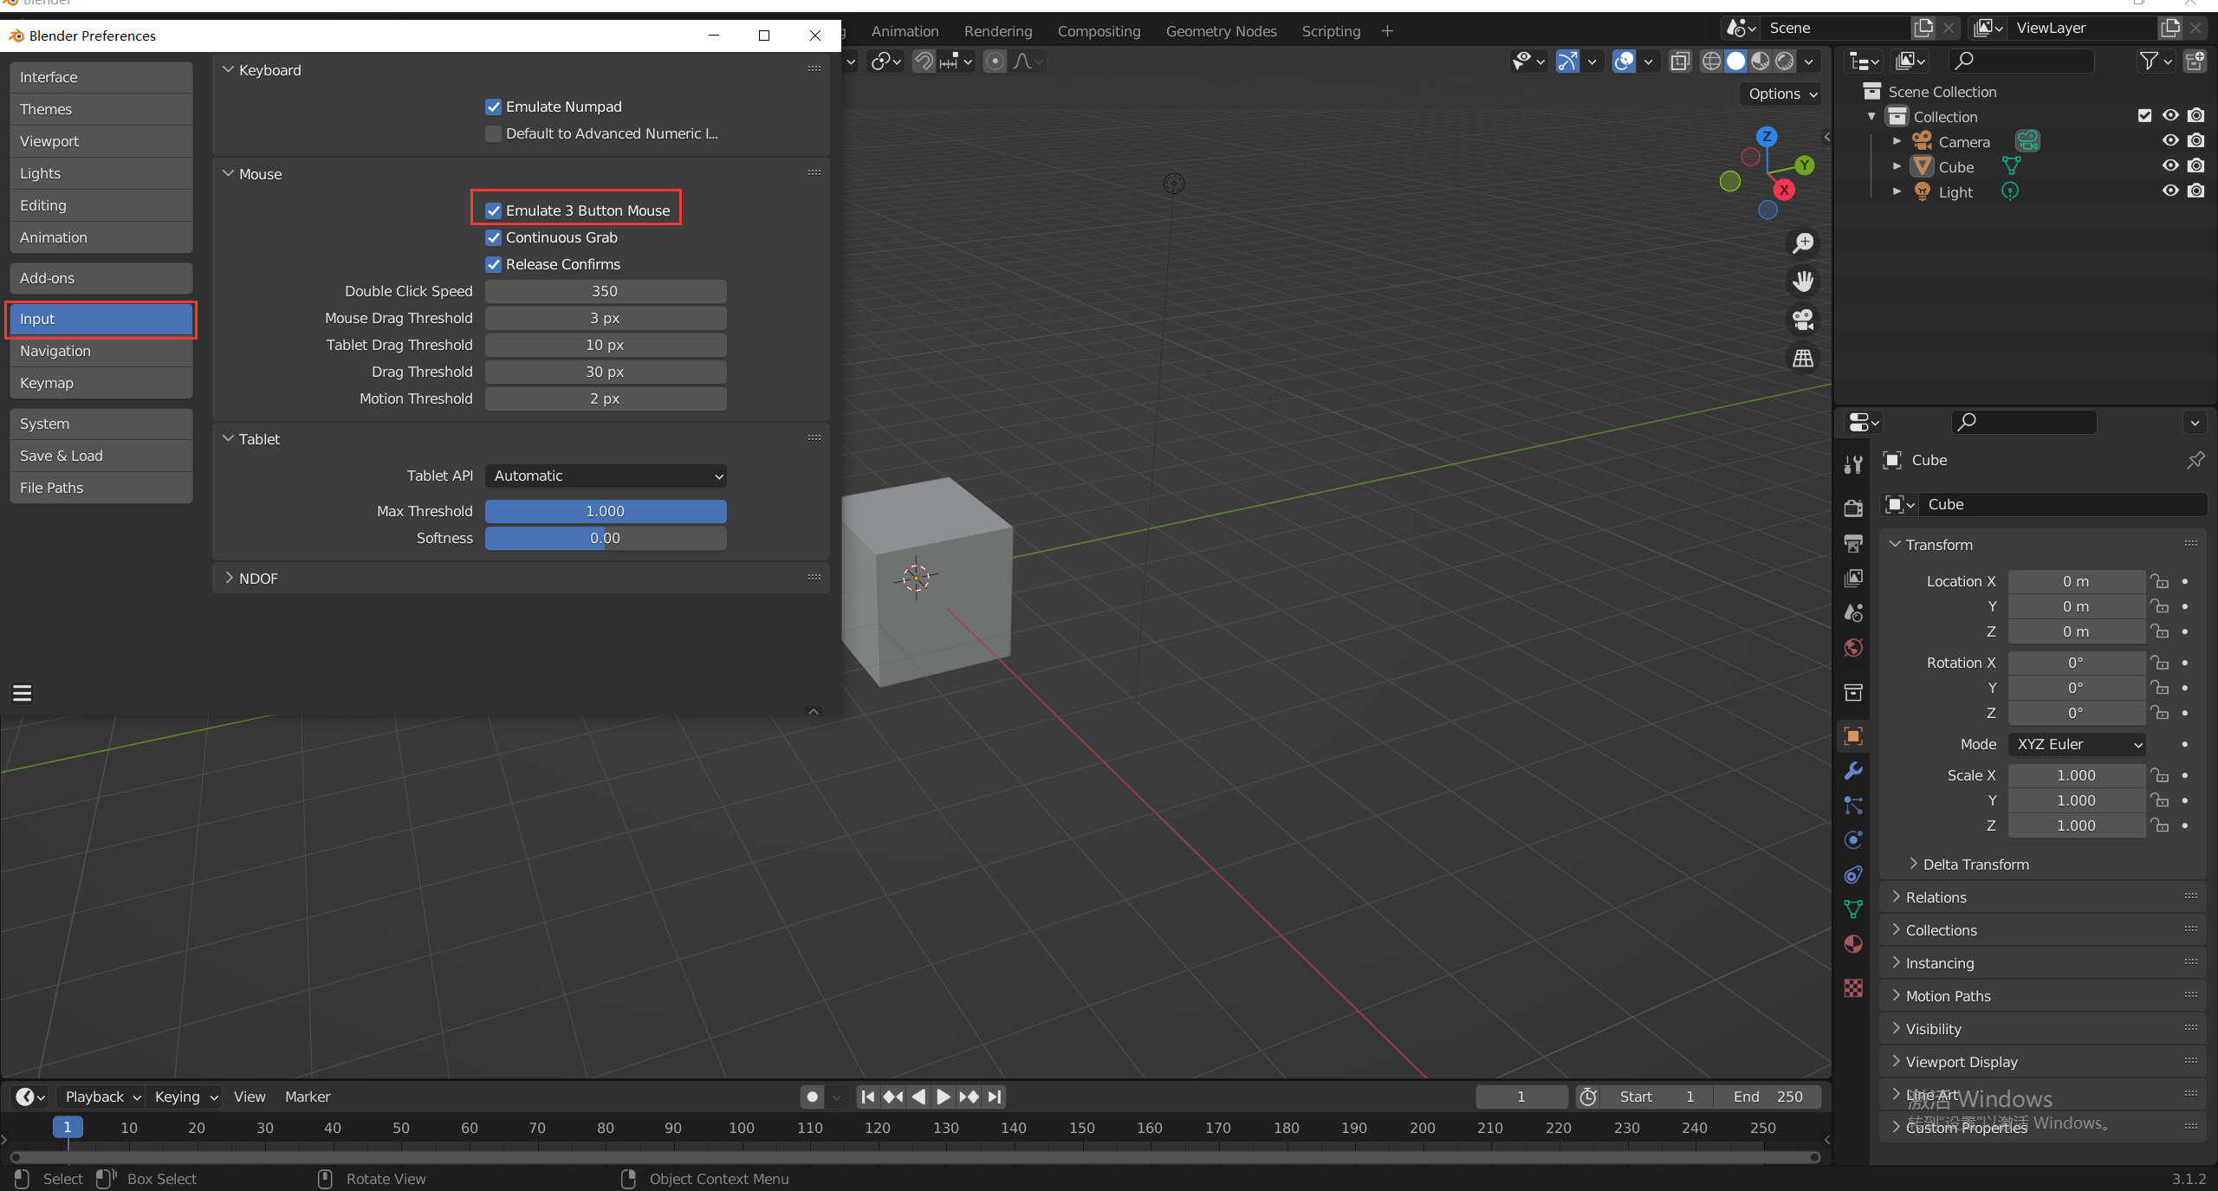Adjust the Softness slider
The width and height of the screenshot is (2218, 1191).
(606, 538)
